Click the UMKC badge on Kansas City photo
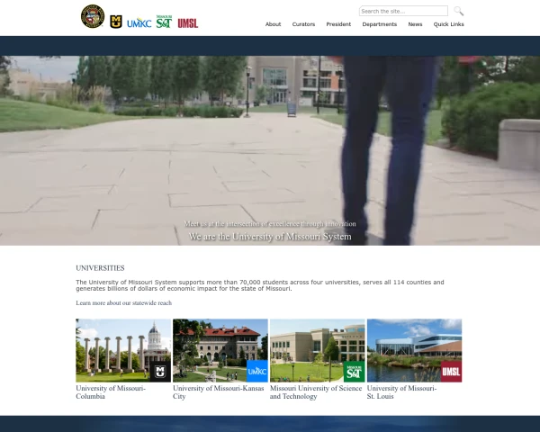540x432 pixels. pyautogui.click(x=257, y=371)
